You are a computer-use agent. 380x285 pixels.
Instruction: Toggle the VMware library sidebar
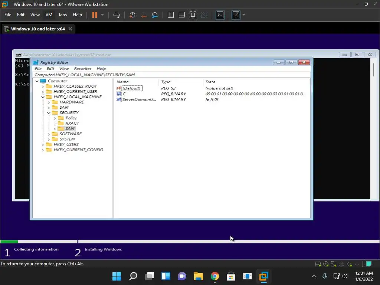tap(171, 15)
